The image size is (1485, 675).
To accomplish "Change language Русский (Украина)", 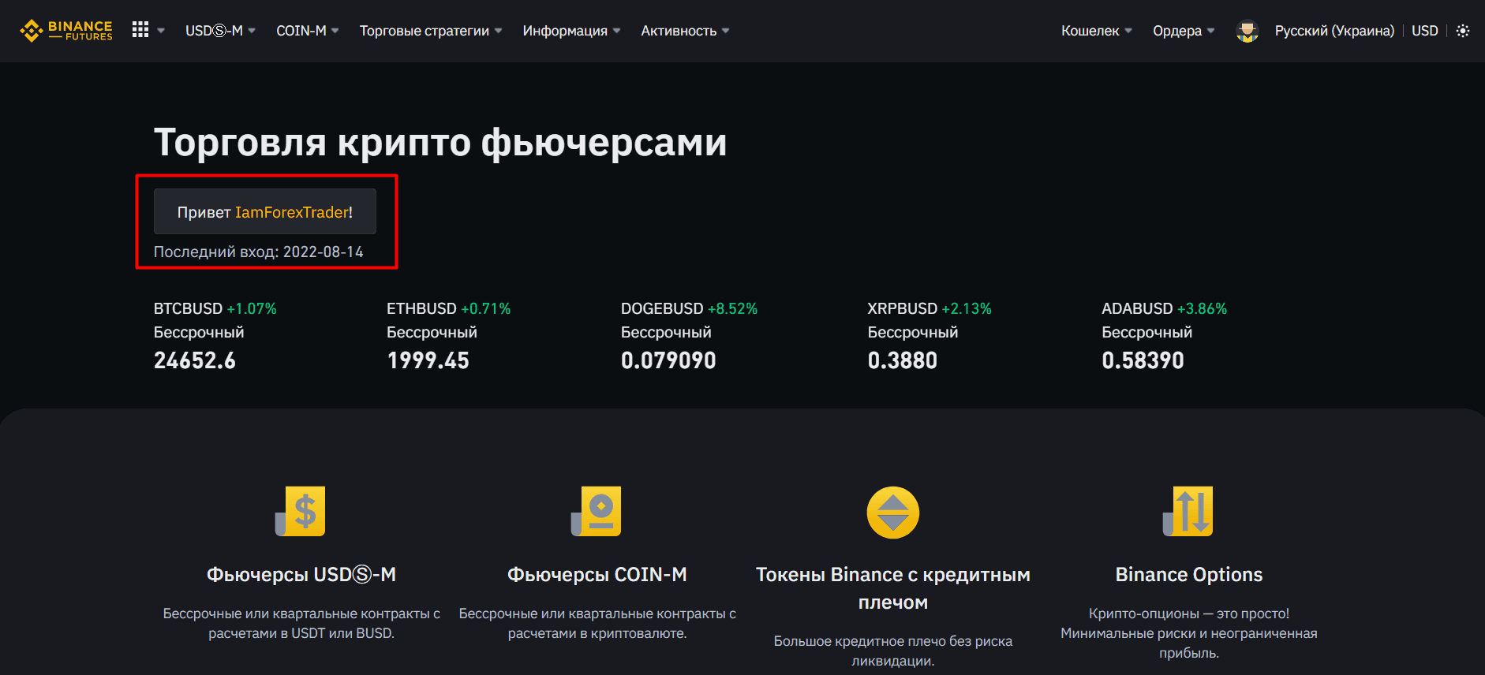I will pyautogui.click(x=1334, y=31).
